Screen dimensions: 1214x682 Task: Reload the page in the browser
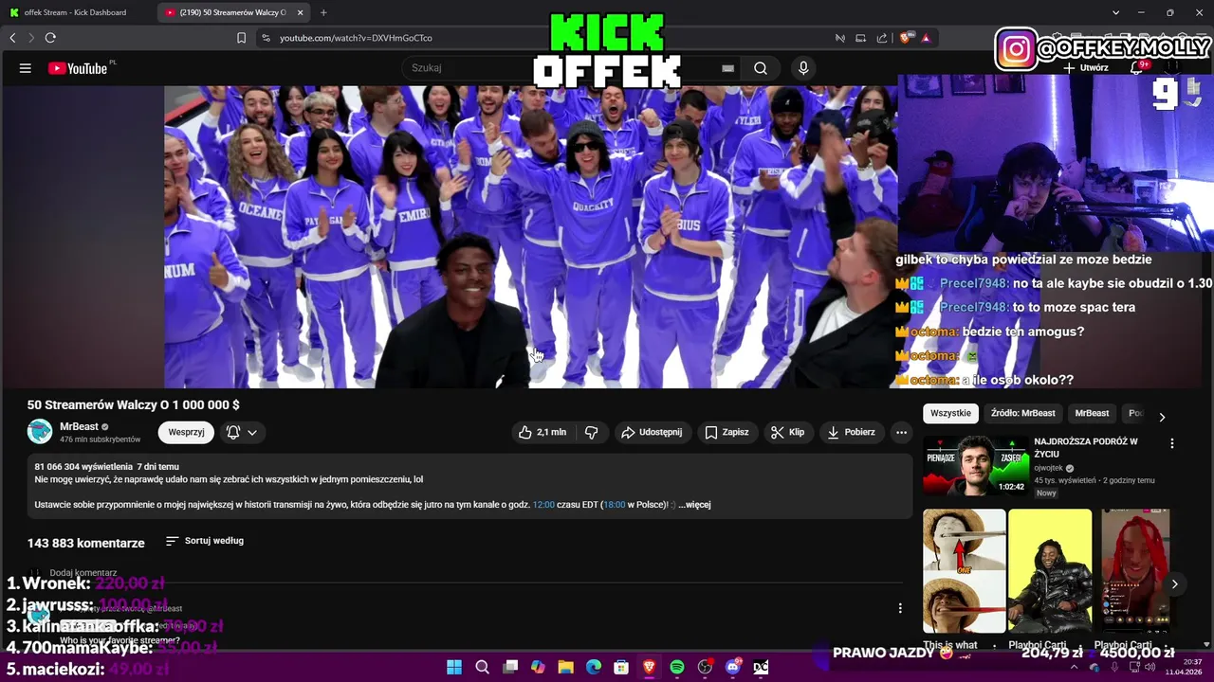click(50, 38)
